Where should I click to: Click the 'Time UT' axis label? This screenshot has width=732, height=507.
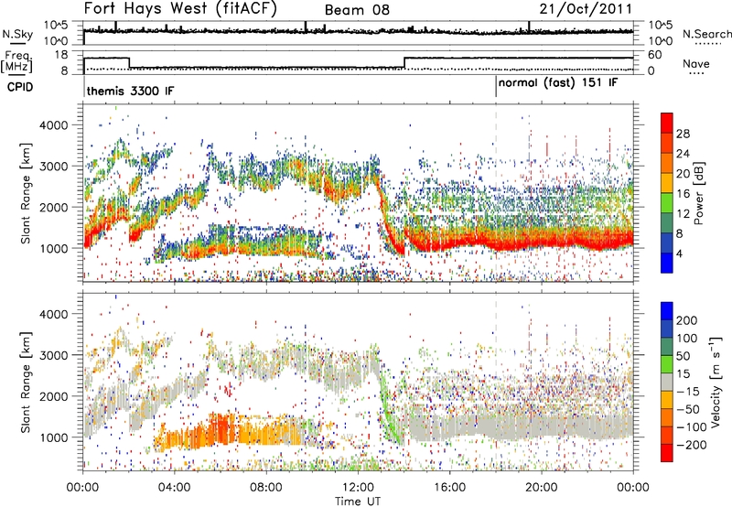click(358, 502)
